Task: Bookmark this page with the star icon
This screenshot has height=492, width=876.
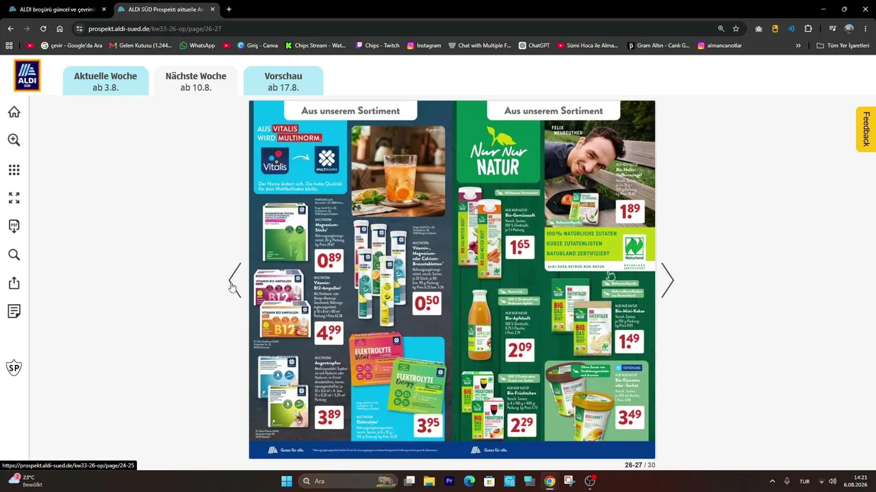Action: tap(736, 29)
